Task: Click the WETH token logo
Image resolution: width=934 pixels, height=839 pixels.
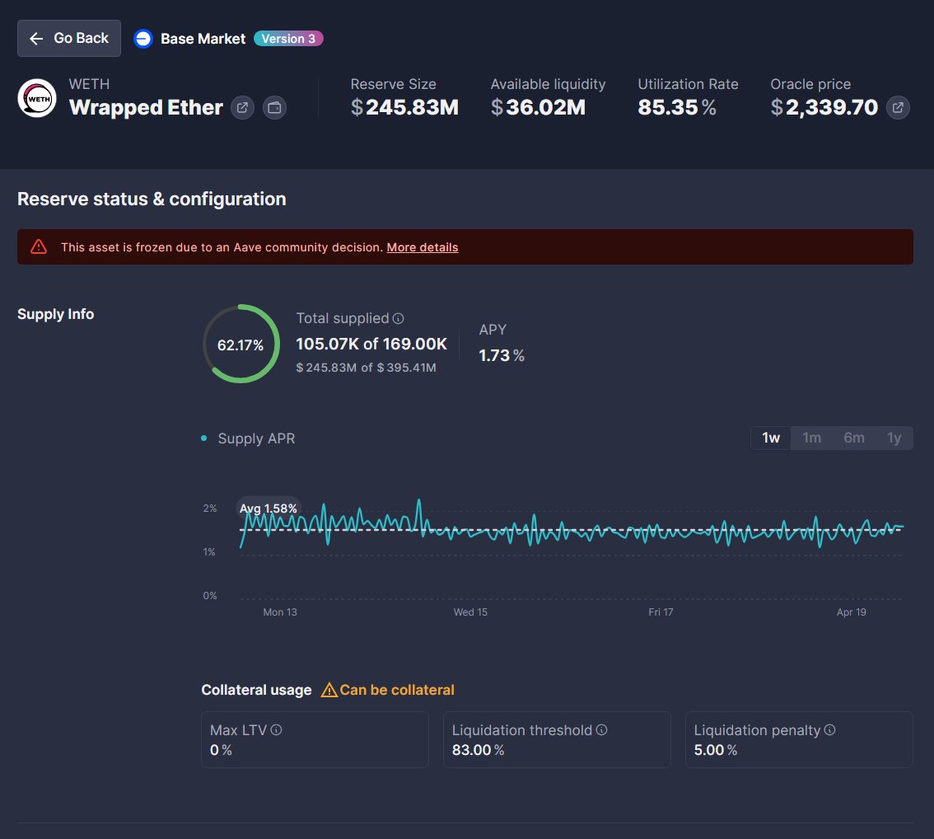Action: click(37, 98)
